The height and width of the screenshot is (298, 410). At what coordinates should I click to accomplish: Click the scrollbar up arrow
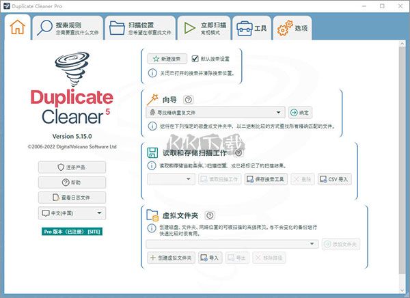point(402,44)
